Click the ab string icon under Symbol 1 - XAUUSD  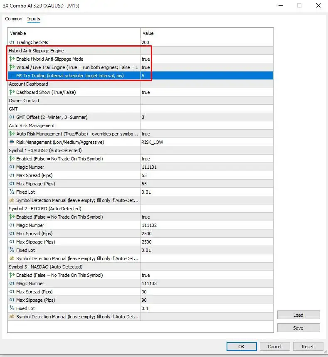pyautogui.click(x=12, y=200)
